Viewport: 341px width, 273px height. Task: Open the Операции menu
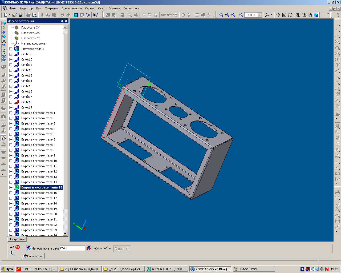tap(51, 8)
